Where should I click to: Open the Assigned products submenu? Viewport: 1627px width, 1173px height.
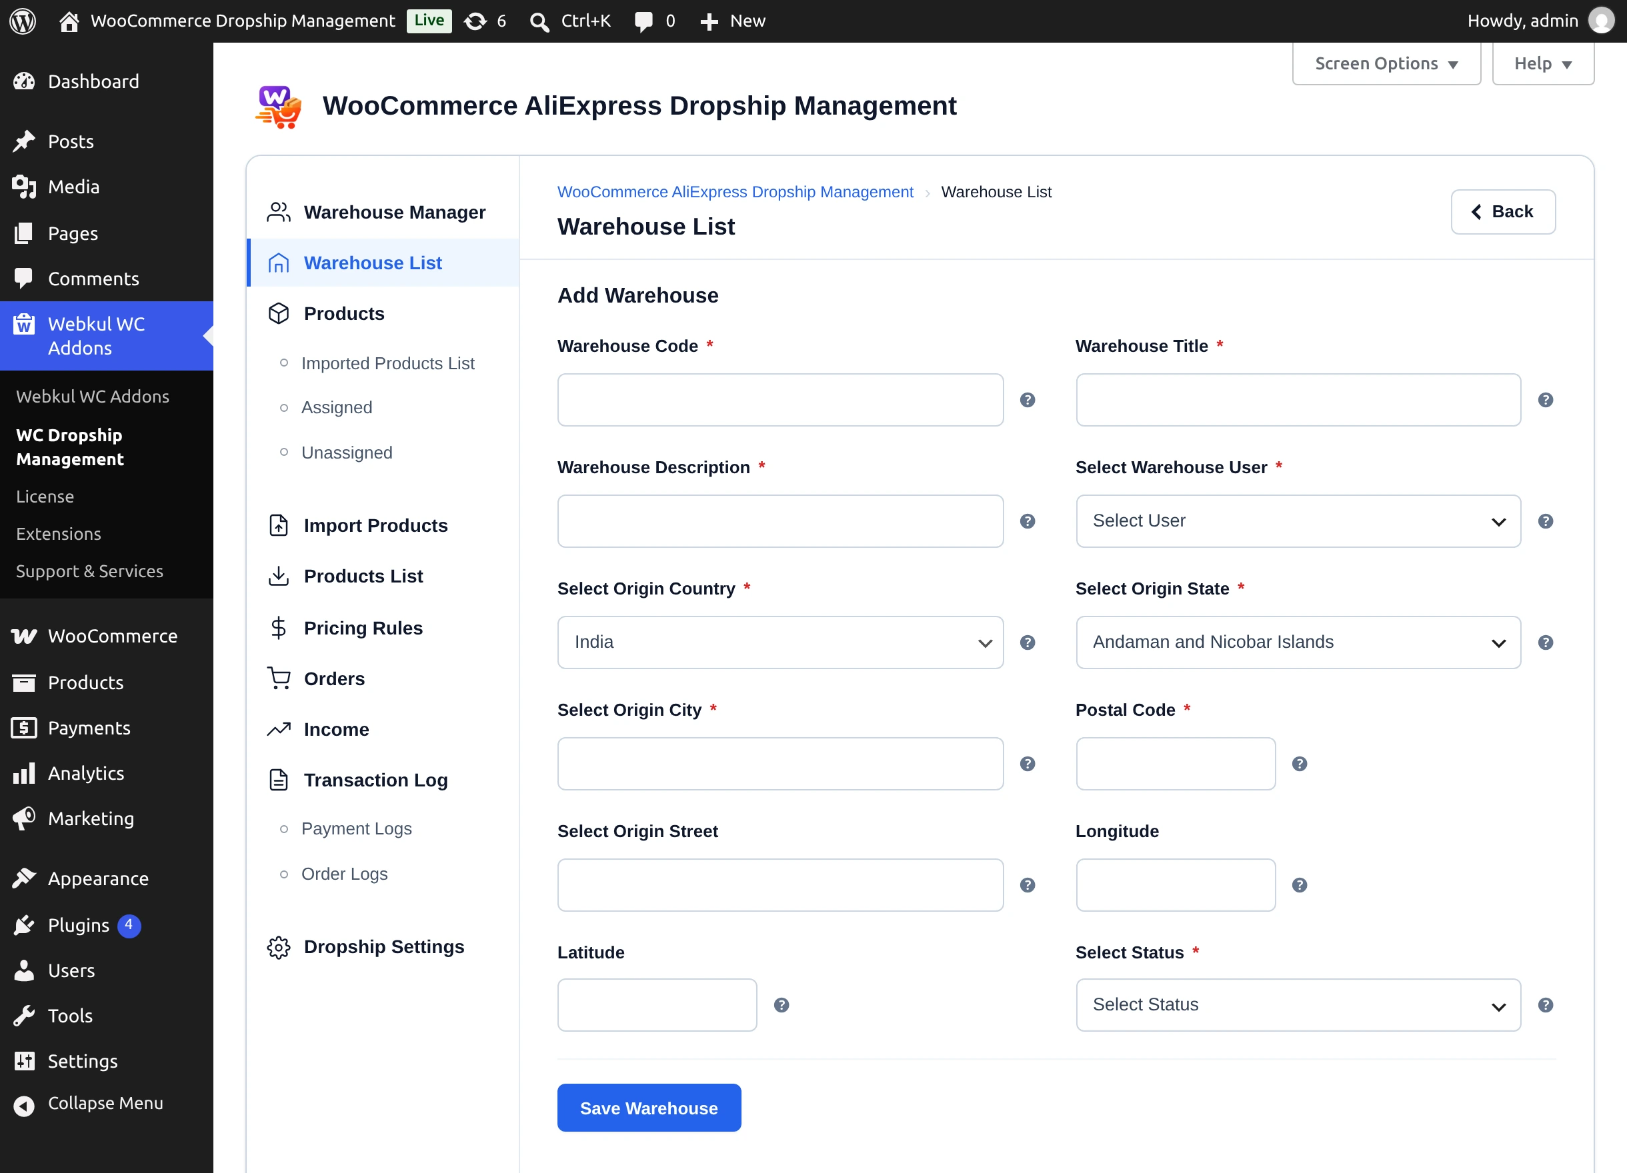point(337,407)
